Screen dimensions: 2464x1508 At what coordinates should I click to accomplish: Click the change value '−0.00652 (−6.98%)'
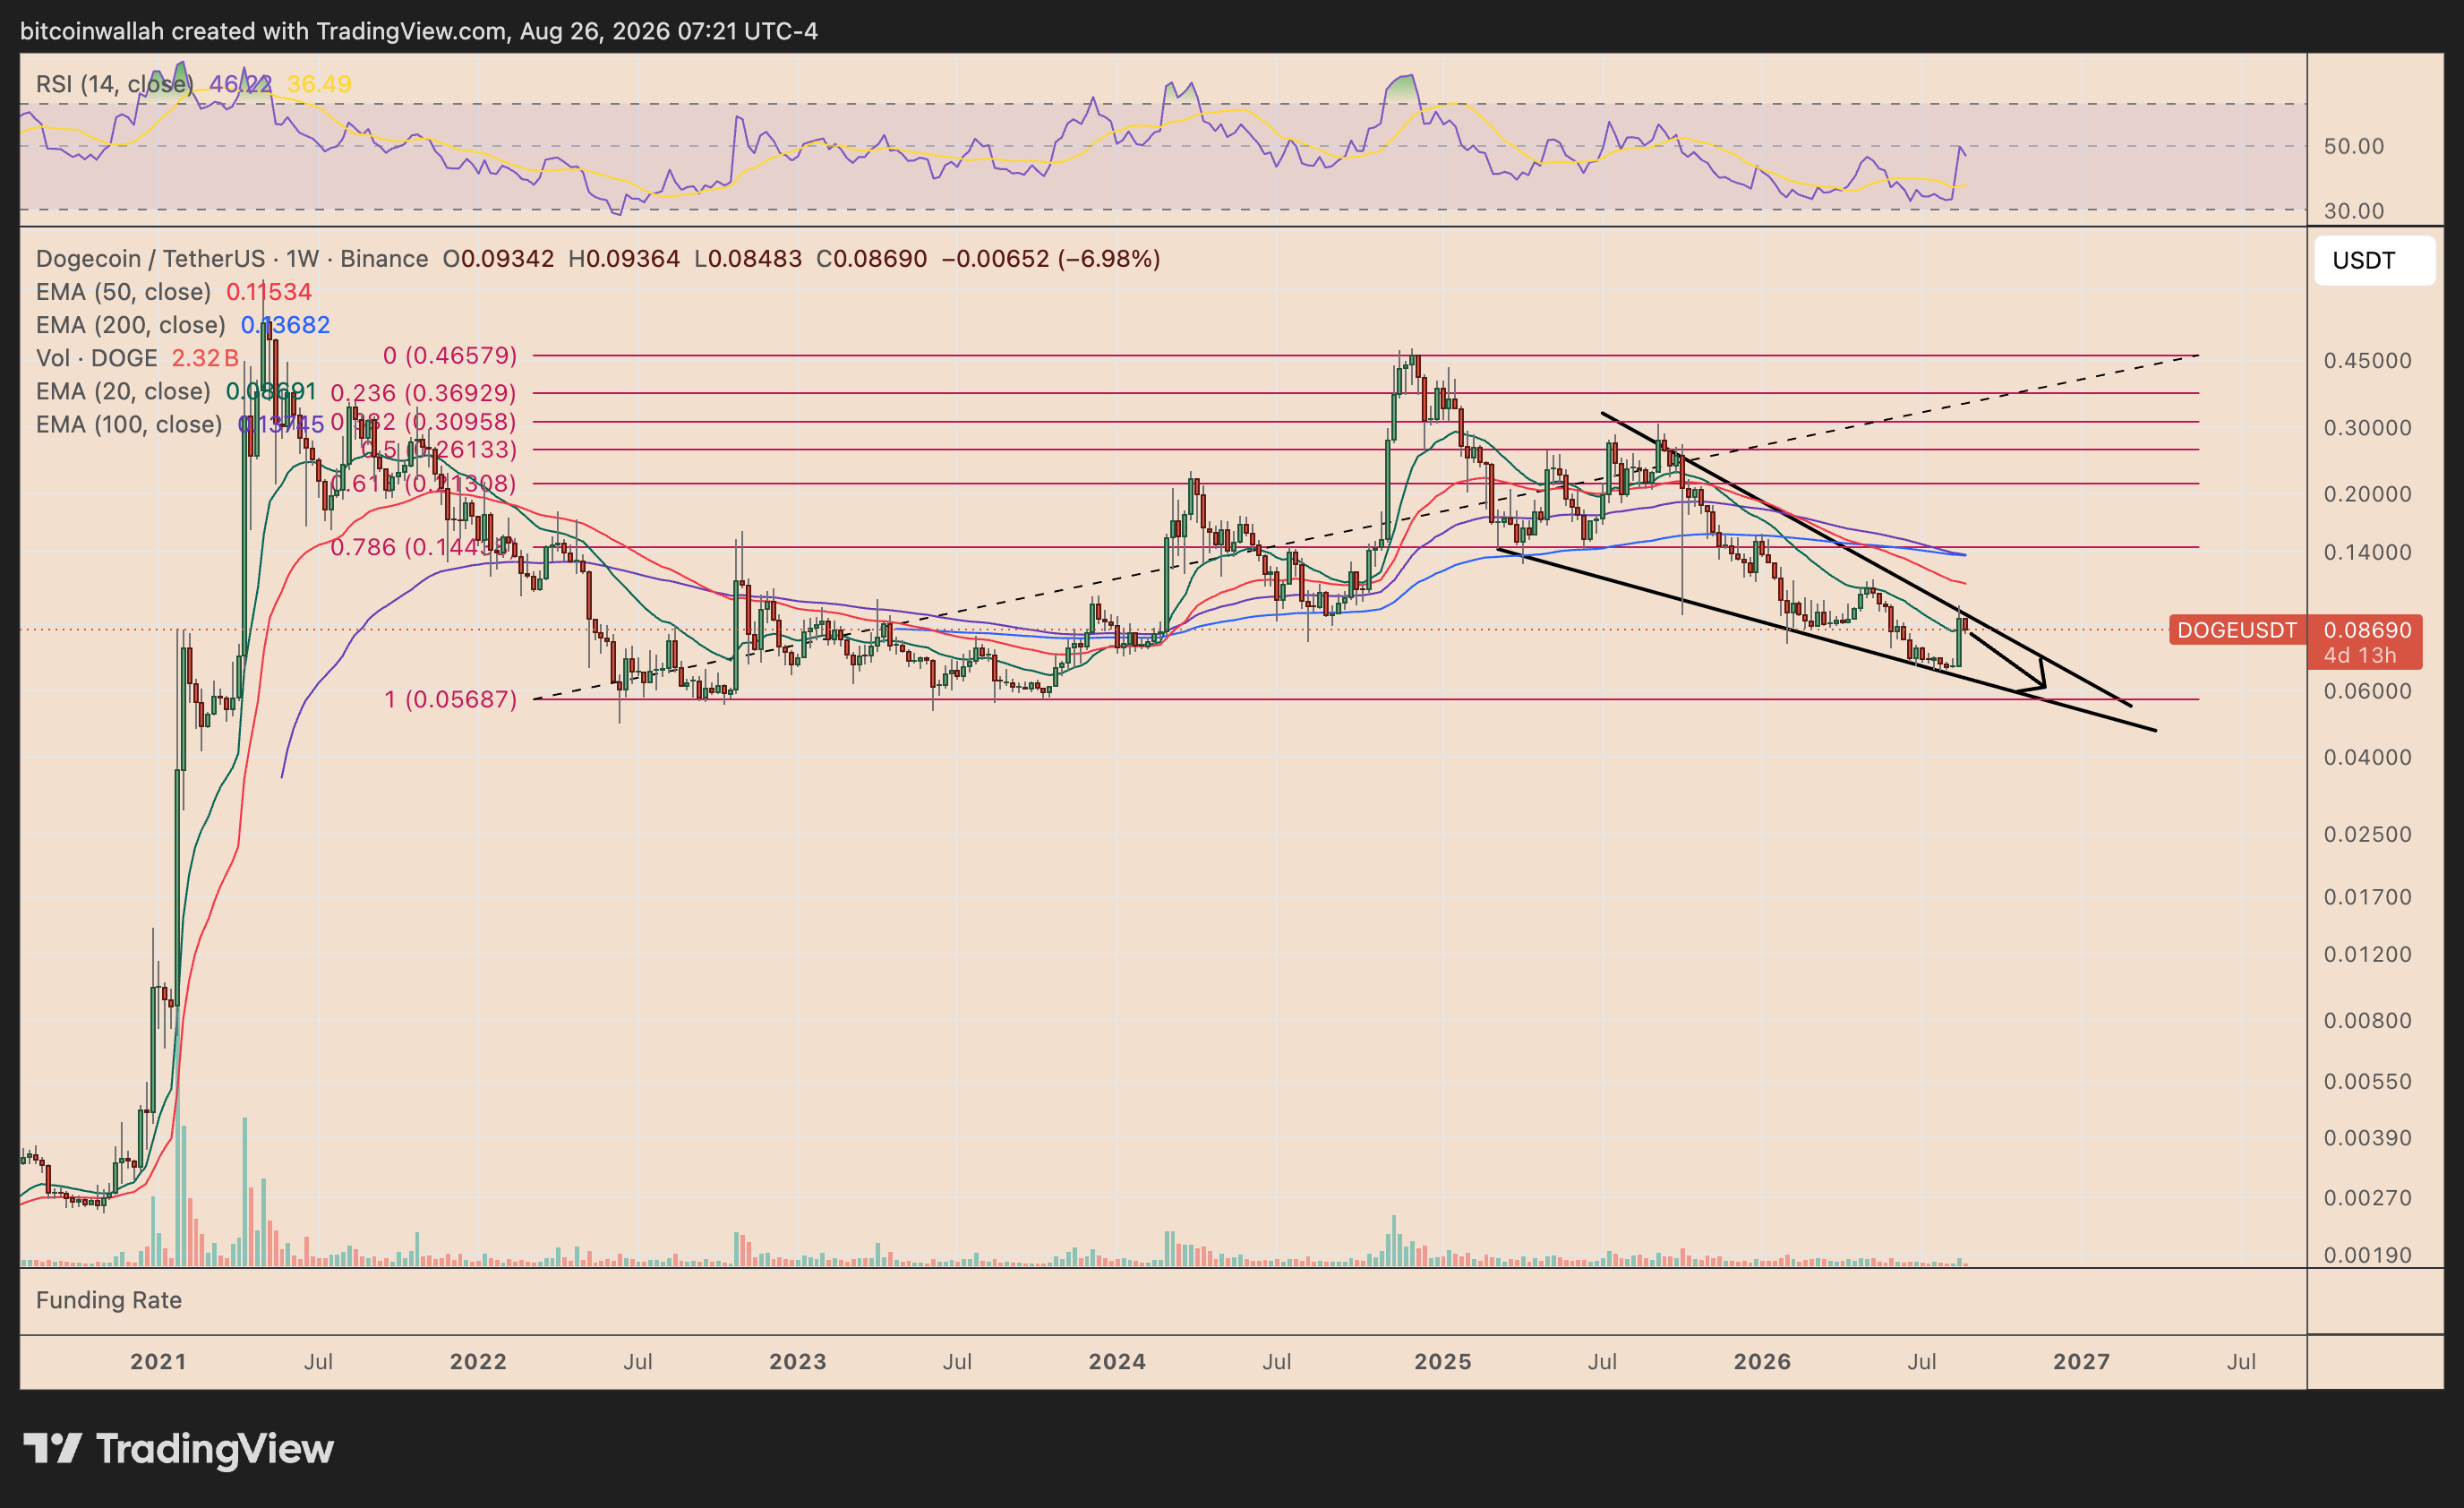click(1051, 259)
